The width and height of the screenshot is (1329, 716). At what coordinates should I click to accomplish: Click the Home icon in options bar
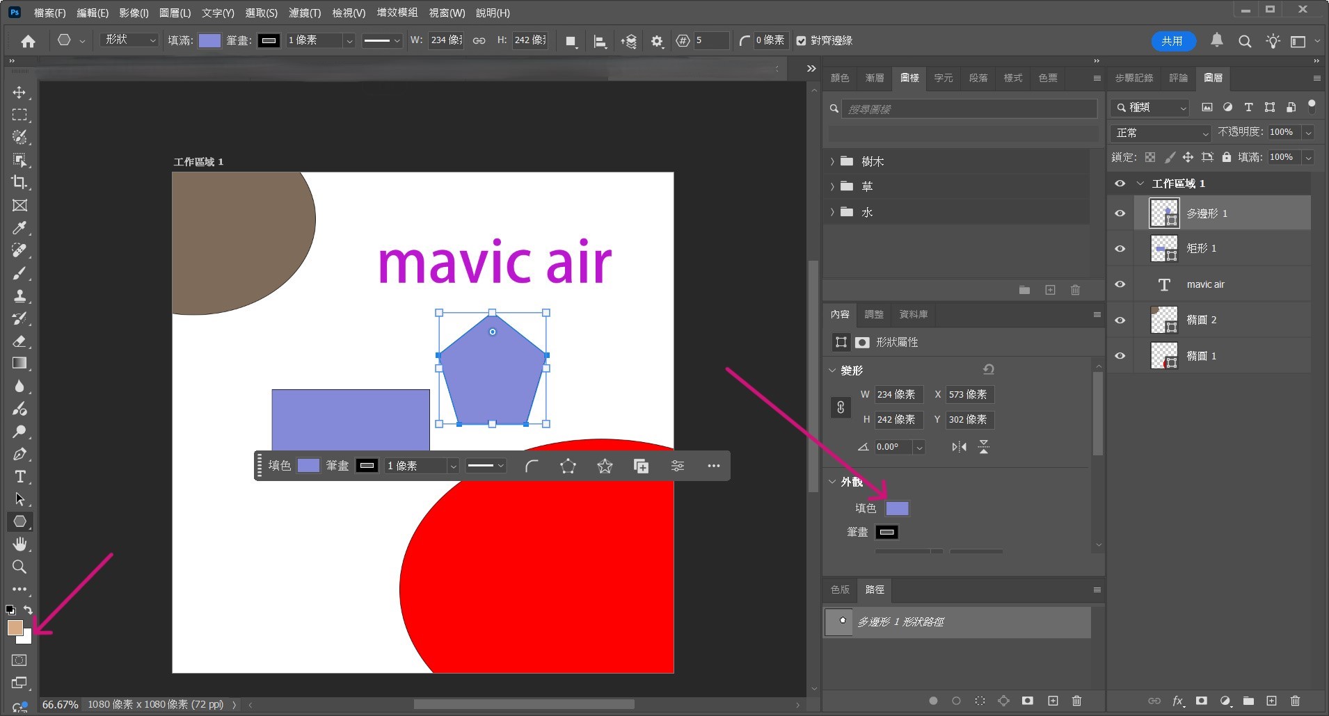point(28,41)
